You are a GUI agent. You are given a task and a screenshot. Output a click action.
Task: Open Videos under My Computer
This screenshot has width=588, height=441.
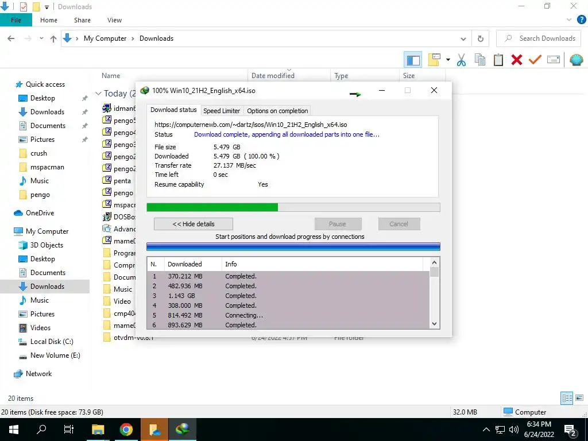click(x=40, y=328)
